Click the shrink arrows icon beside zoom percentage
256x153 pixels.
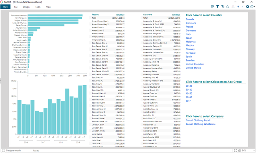(x=239, y=151)
